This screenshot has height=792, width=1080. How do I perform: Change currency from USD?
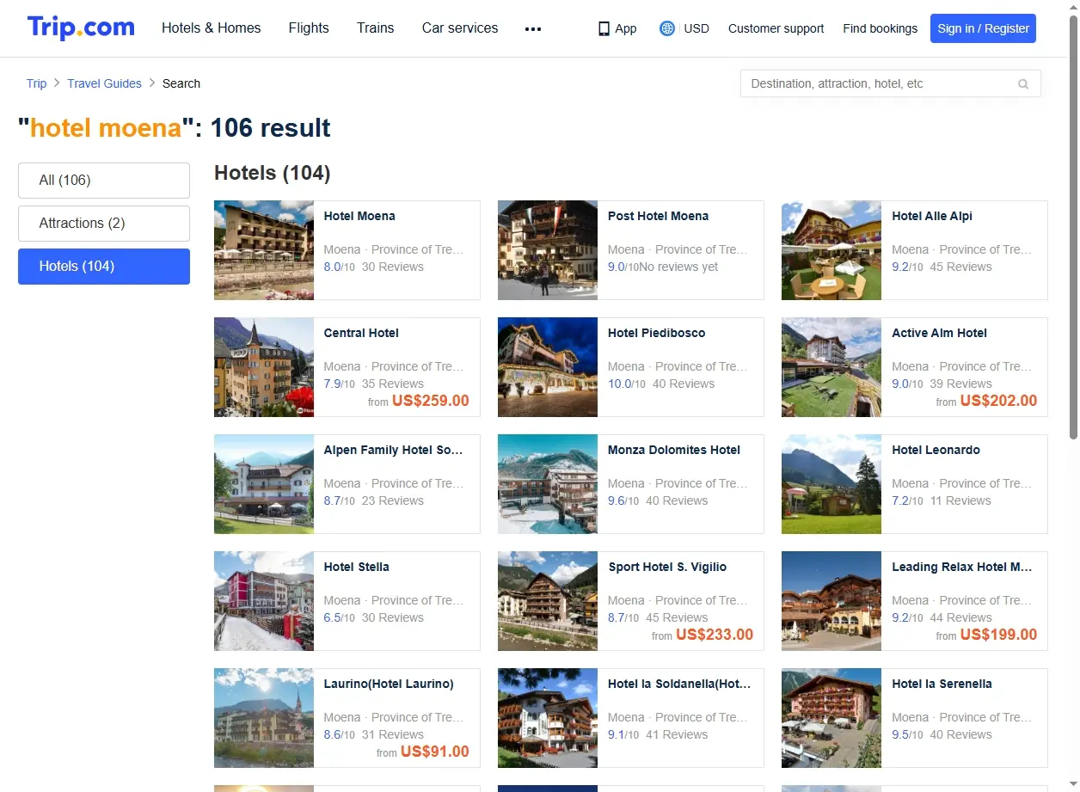(x=696, y=28)
